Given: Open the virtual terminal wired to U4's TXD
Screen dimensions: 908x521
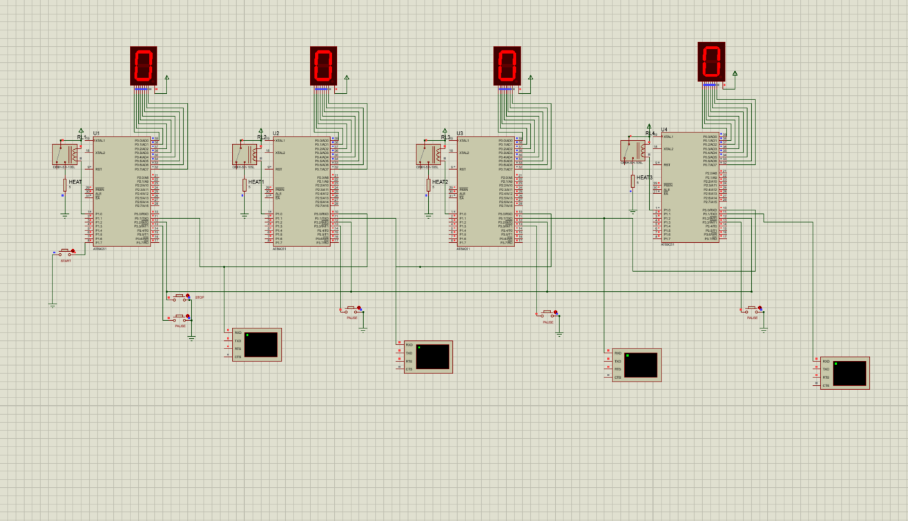Looking at the screenshot, I should click(x=844, y=373).
